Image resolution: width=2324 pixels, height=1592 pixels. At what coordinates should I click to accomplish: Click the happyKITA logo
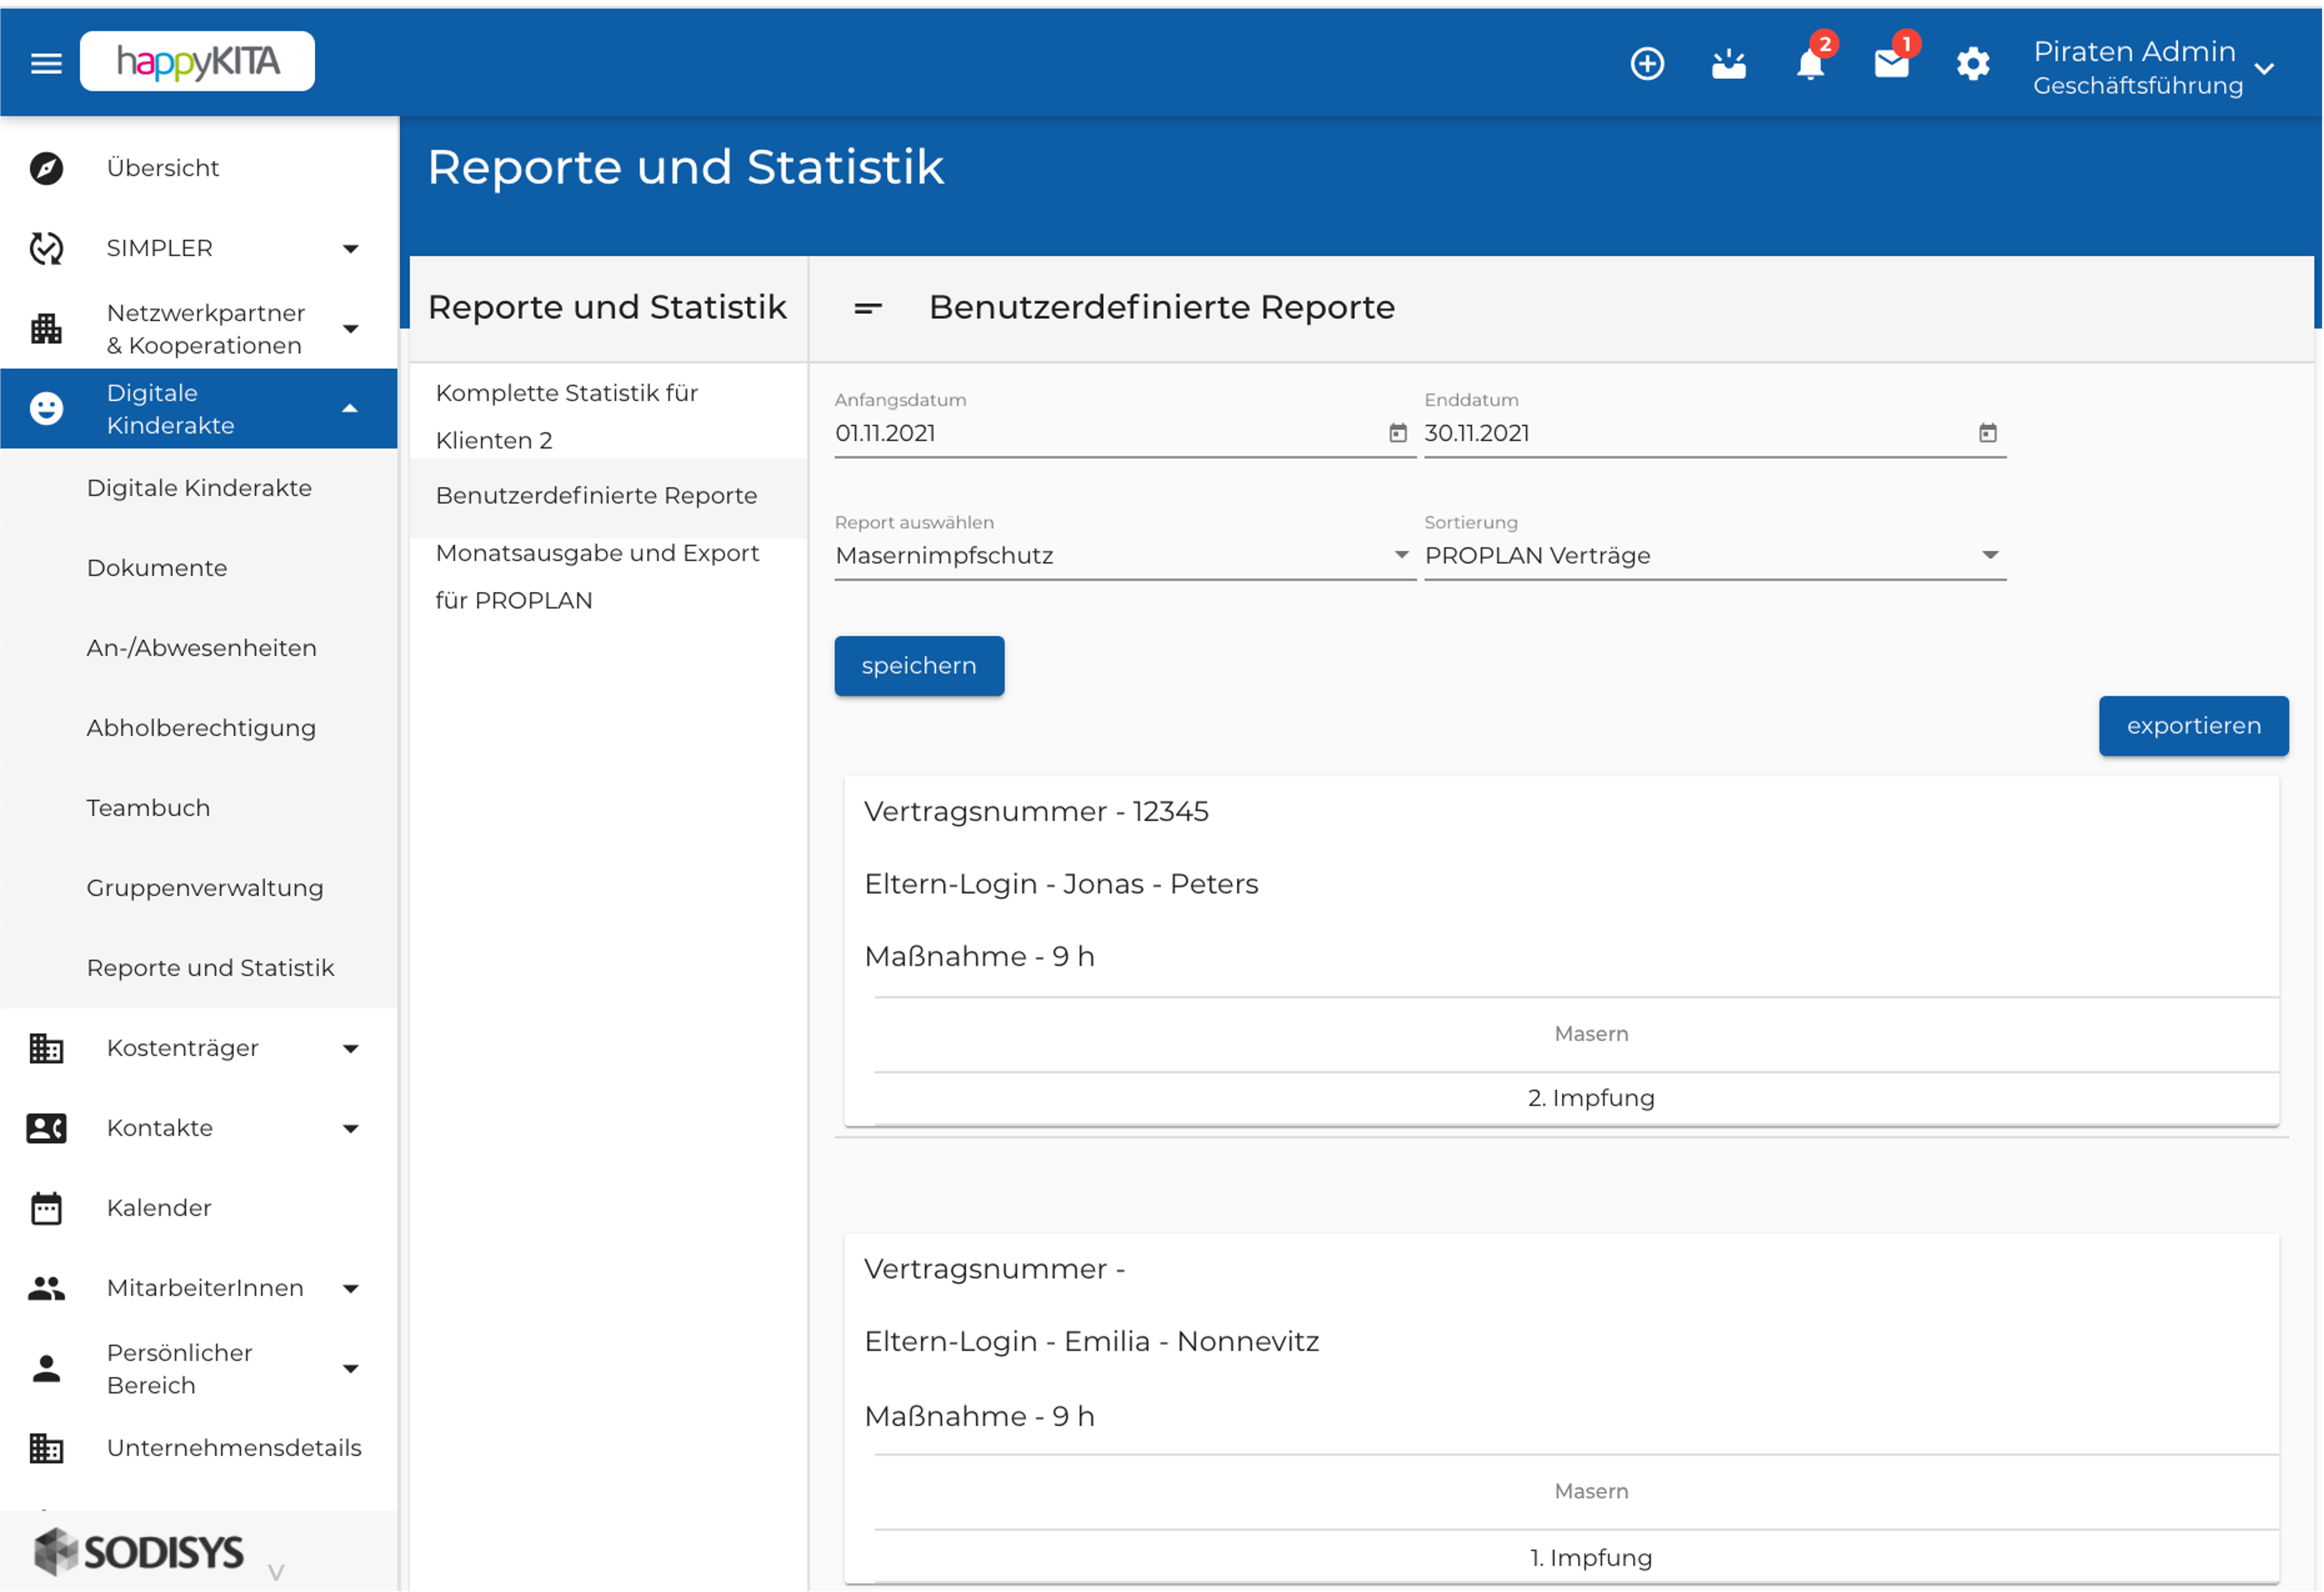click(x=197, y=62)
